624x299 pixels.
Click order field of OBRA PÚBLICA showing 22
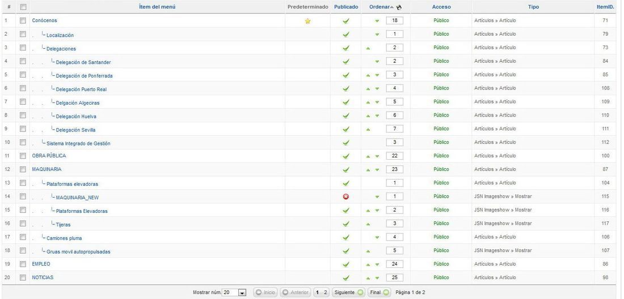pos(394,156)
